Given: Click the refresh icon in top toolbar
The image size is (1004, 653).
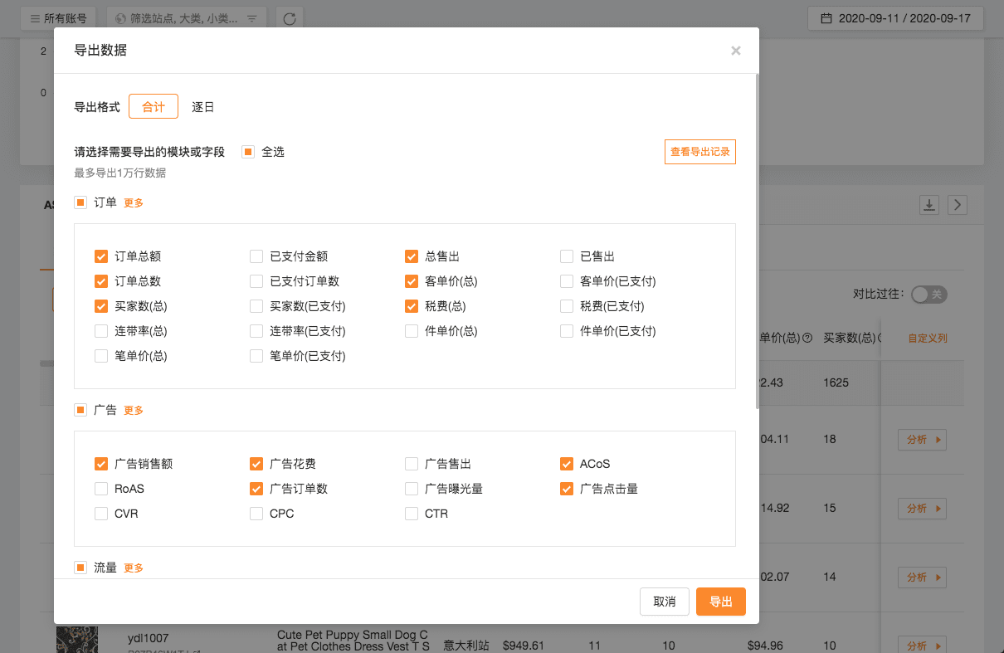Looking at the screenshot, I should tap(290, 18).
